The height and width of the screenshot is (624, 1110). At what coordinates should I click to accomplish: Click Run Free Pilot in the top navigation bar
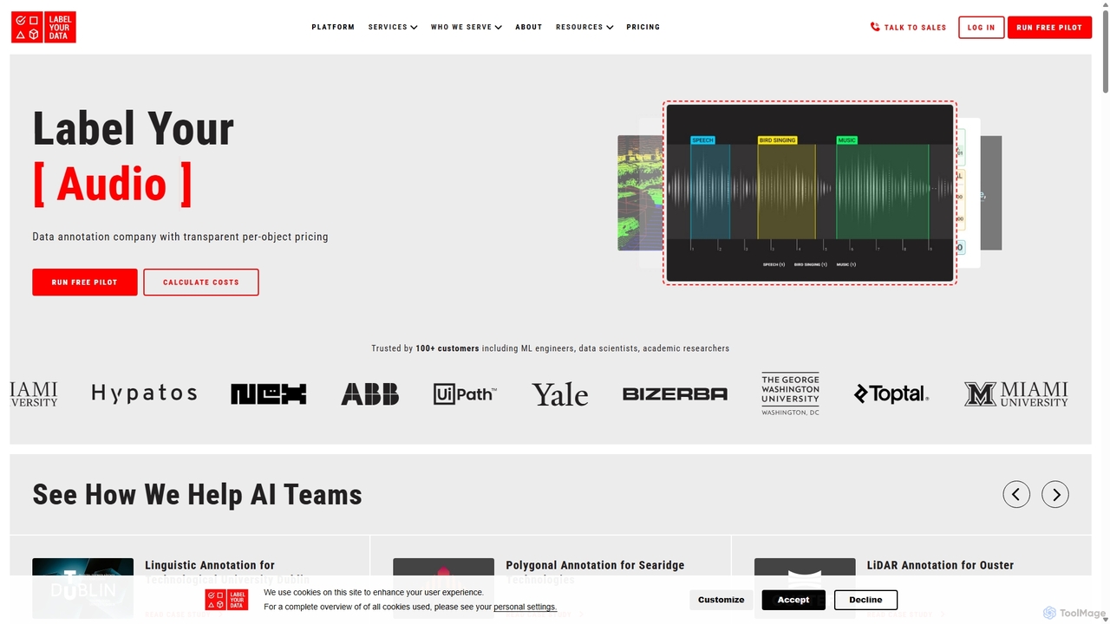coord(1049,28)
